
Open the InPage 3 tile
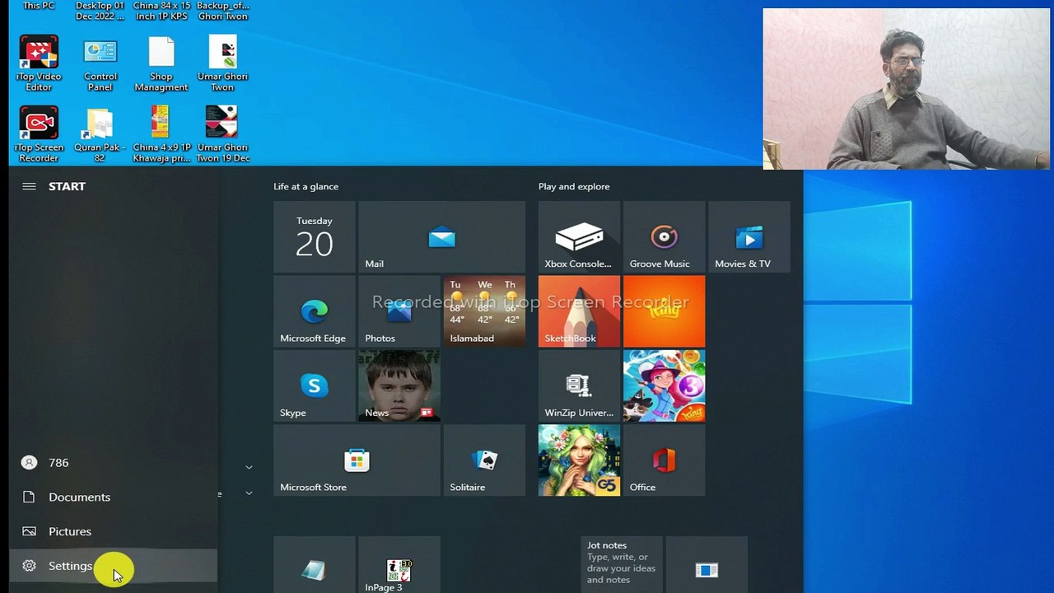pos(399,565)
